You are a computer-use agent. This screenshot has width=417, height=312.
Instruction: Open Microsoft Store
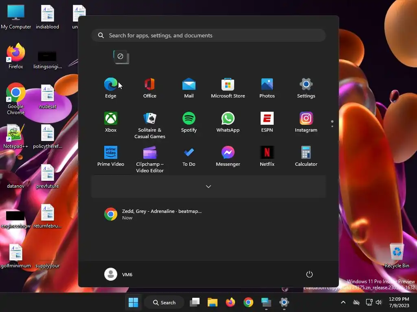point(228,88)
